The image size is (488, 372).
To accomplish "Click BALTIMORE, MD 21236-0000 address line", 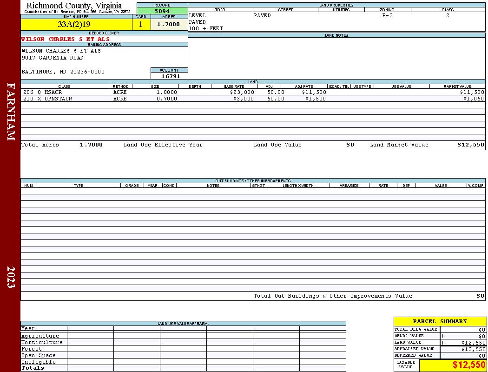I will (63, 72).
